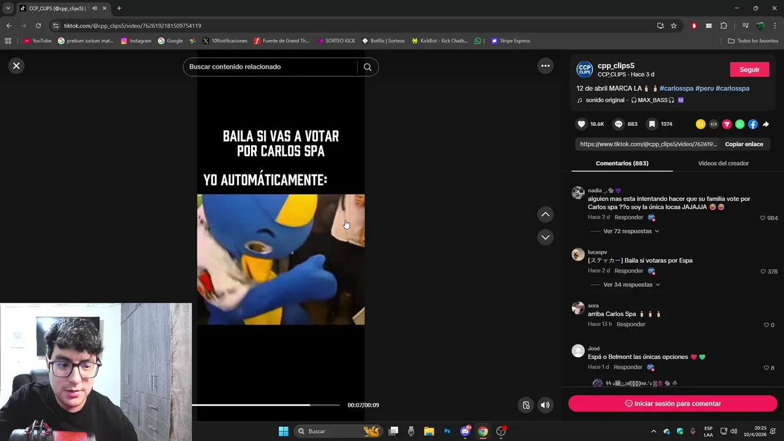Switch to the 'Videos del creador' tab

click(723, 164)
